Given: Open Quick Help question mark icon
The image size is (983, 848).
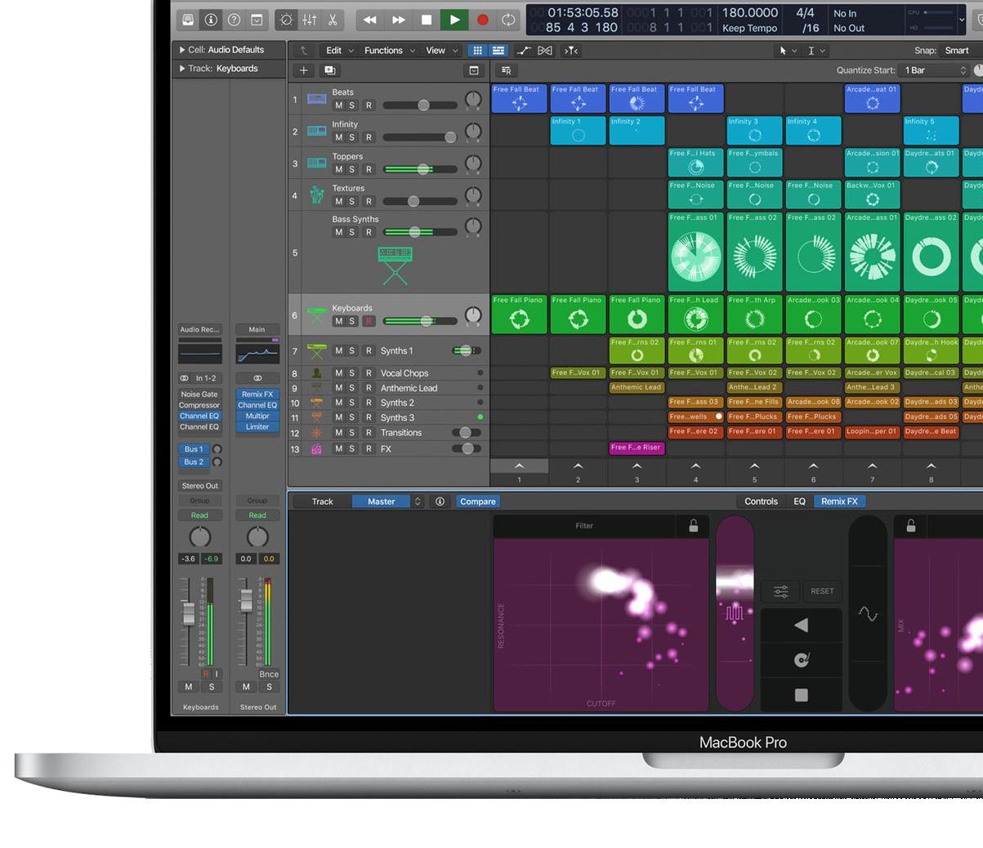Looking at the screenshot, I should pyautogui.click(x=234, y=20).
